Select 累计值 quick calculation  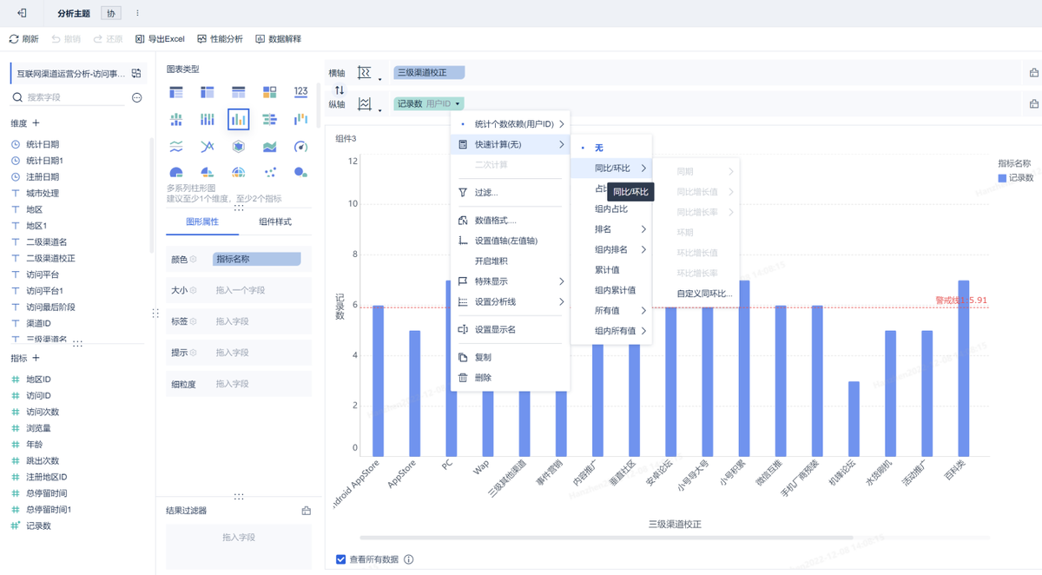click(611, 269)
